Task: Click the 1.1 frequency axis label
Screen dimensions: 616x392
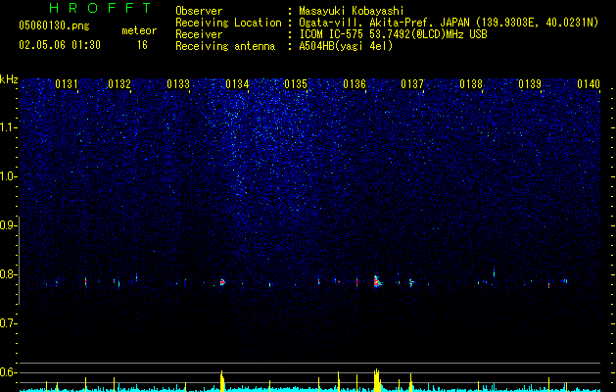Action: pos(7,127)
